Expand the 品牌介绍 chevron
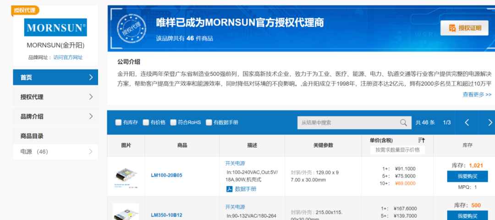The height and width of the screenshot is (220, 495). click(x=91, y=116)
